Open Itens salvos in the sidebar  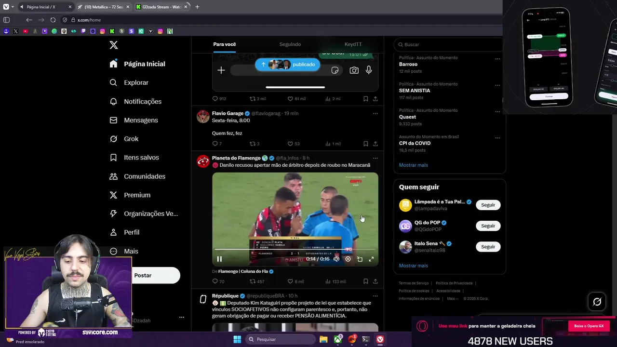134,158
